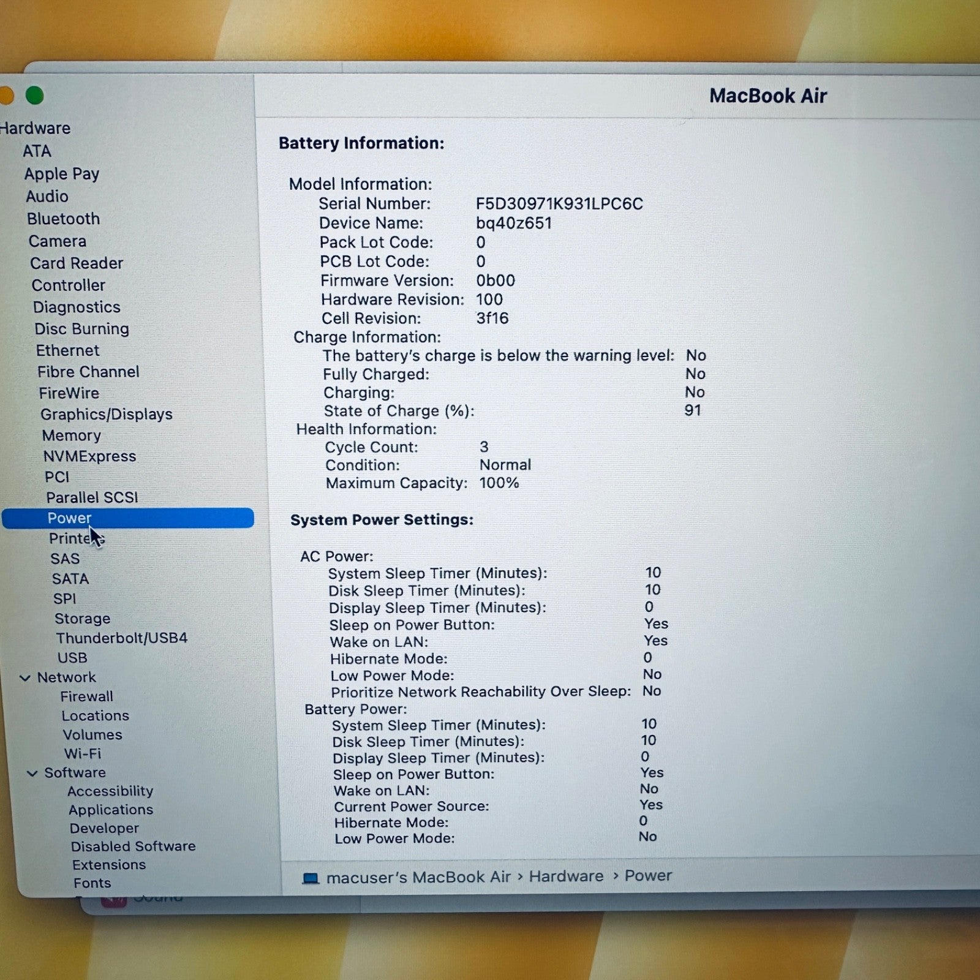
Task: Select Bluetooth in the Hardware list
Action: [63, 219]
